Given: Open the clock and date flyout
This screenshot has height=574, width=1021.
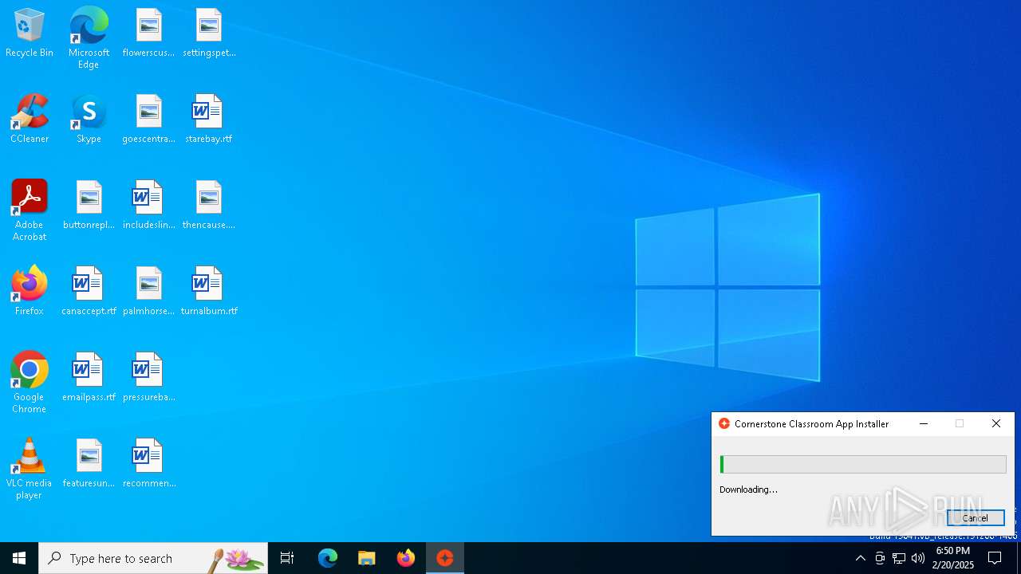Looking at the screenshot, I should pos(953,558).
